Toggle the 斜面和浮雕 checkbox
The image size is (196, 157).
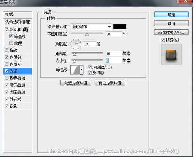pyautogui.click(x=7, y=30)
